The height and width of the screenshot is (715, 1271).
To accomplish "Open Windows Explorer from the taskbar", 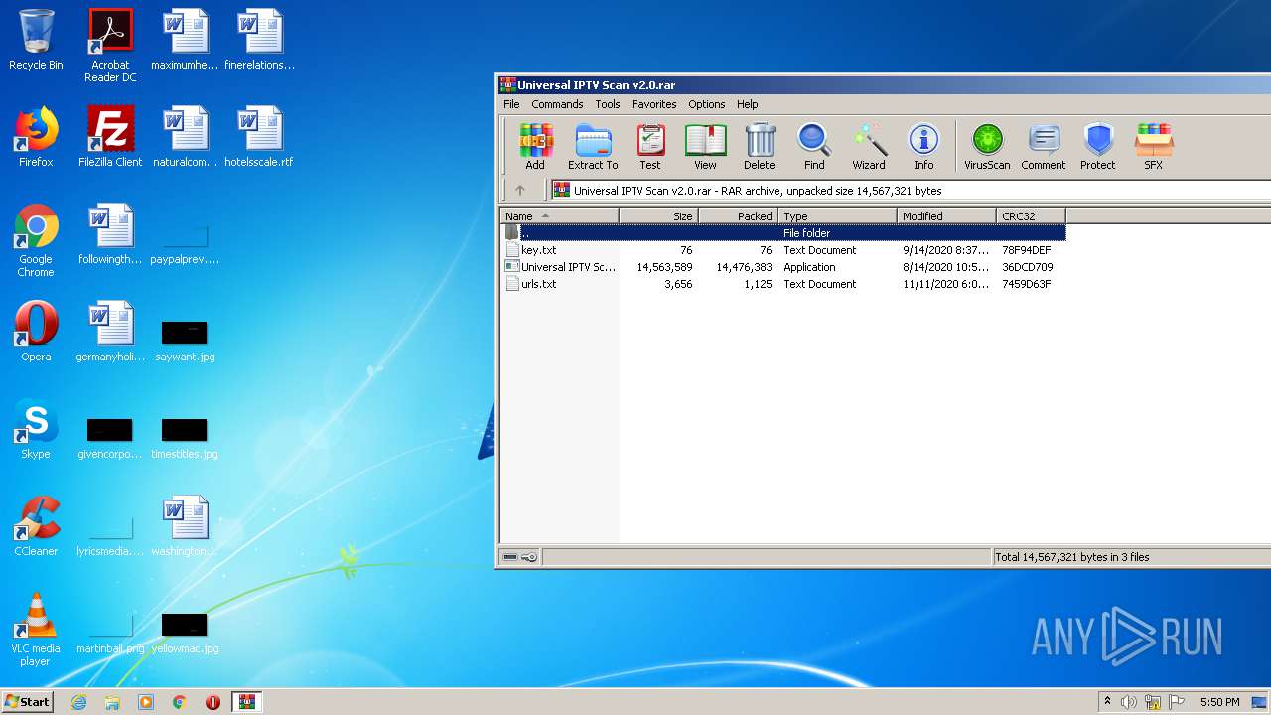I will (x=112, y=702).
